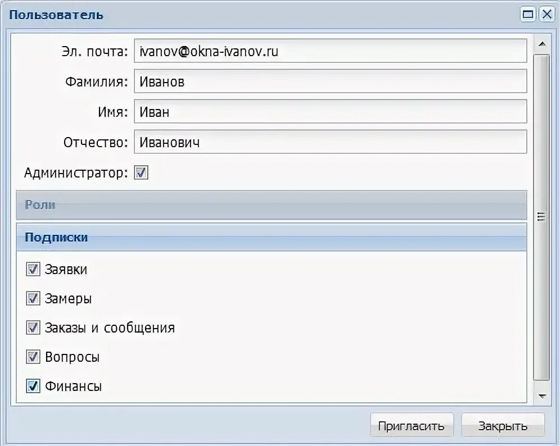Click the Закрыть button
This screenshot has height=446, width=560.
click(503, 425)
